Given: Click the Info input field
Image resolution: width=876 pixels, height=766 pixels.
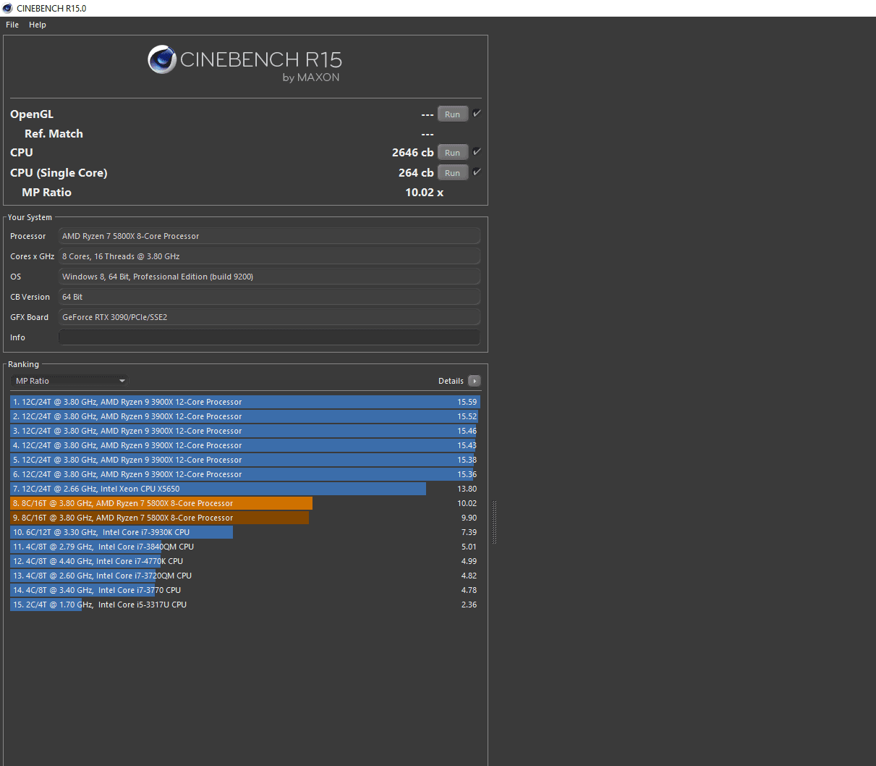Looking at the screenshot, I should coord(269,337).
